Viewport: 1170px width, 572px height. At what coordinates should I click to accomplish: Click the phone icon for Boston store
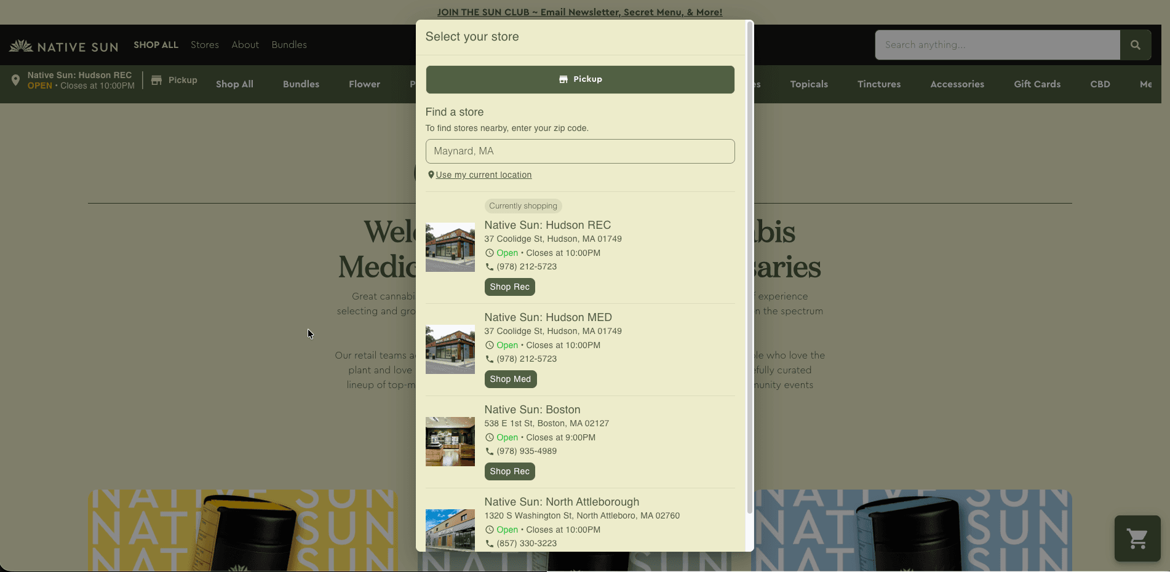[x=490, y=451]
